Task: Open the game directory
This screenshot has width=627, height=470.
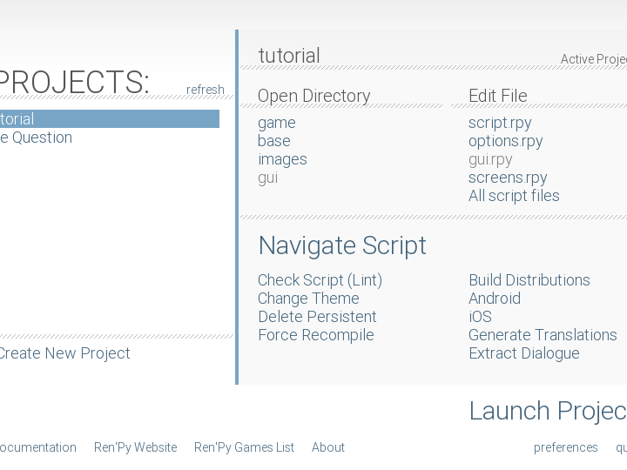Action: (x=276, y=123)
